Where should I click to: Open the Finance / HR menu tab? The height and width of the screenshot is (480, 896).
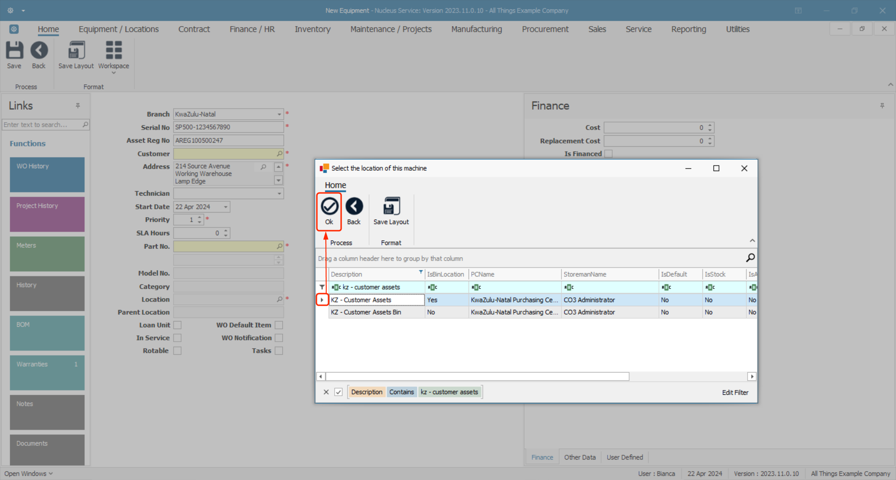252,29
